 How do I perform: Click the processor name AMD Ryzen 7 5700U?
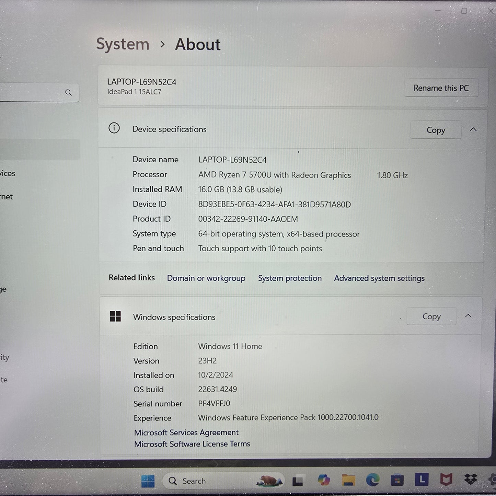click(275, 175)
